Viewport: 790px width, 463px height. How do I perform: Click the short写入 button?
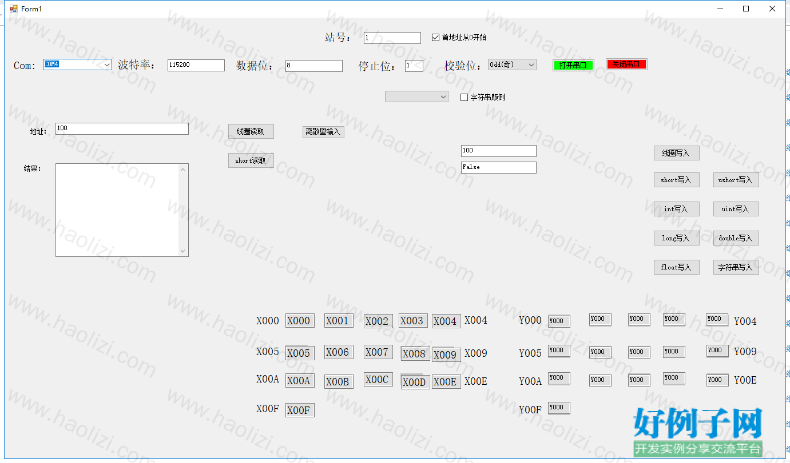coord(676,180)
